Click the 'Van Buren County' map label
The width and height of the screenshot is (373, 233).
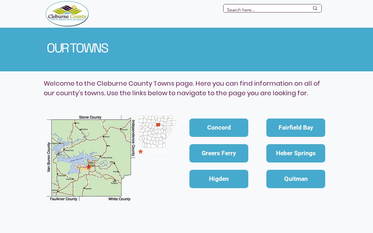tap(49, 157)
